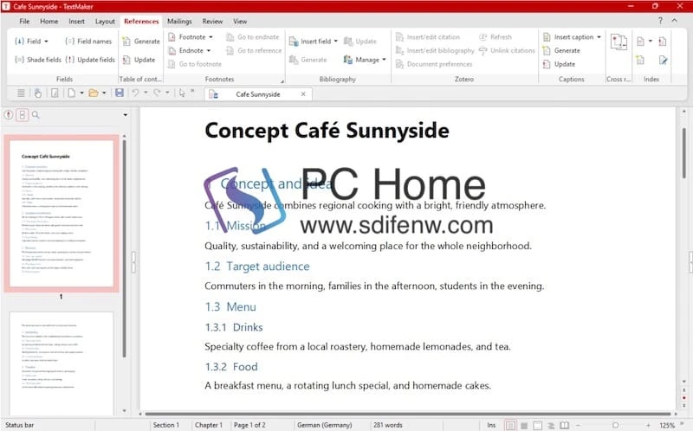Click the Redo arrow icon
The width and height of the screenshot is (693, 431).
[x=157, y=93]
